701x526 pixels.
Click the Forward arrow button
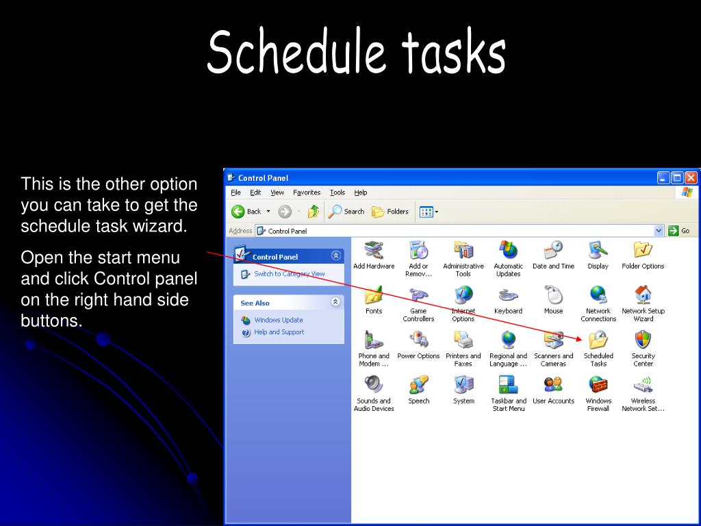(x=285, y=212)
